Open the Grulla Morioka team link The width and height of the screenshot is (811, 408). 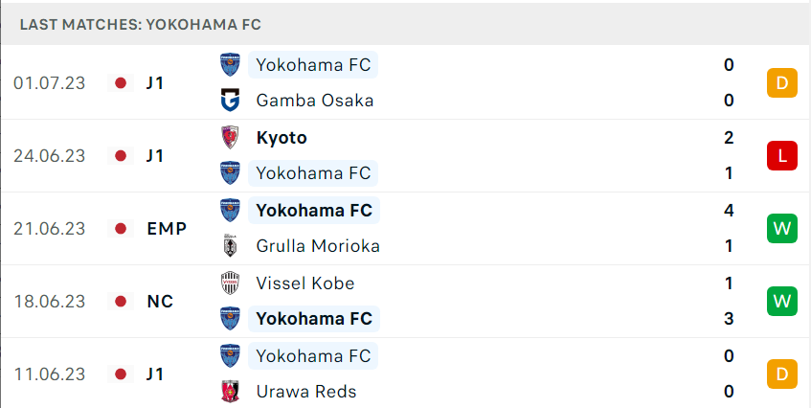point(318,245)
